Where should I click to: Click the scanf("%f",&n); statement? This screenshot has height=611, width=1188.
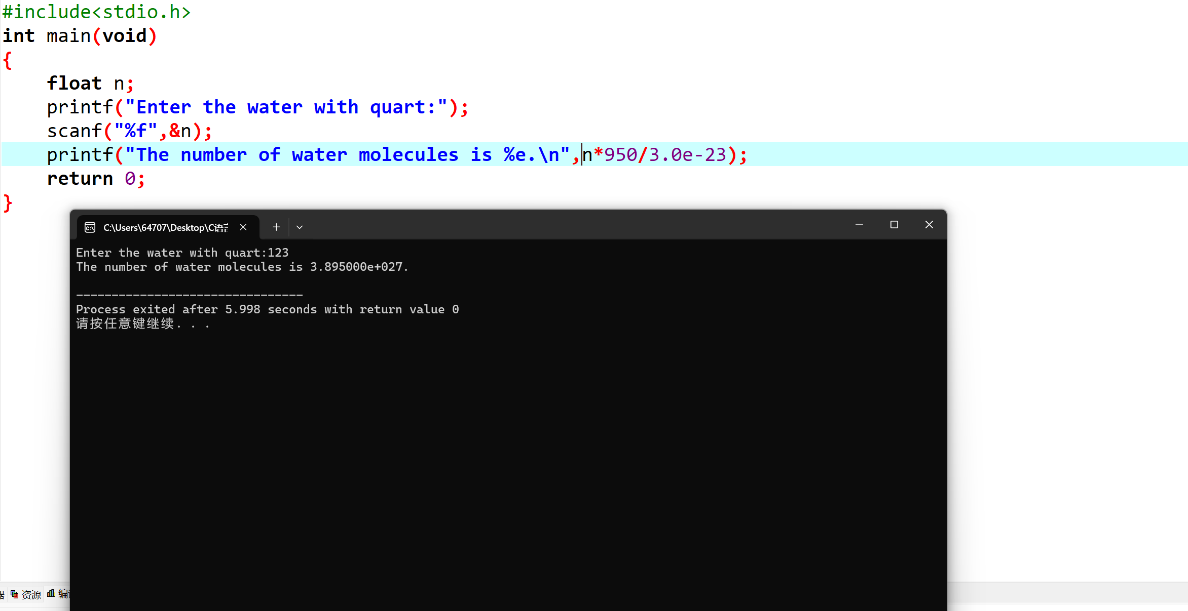pos(129,131)
